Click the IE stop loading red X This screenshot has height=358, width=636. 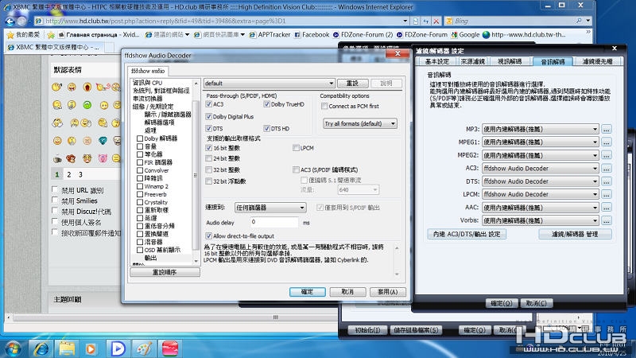pyautogui.click(x=436, y=21)
